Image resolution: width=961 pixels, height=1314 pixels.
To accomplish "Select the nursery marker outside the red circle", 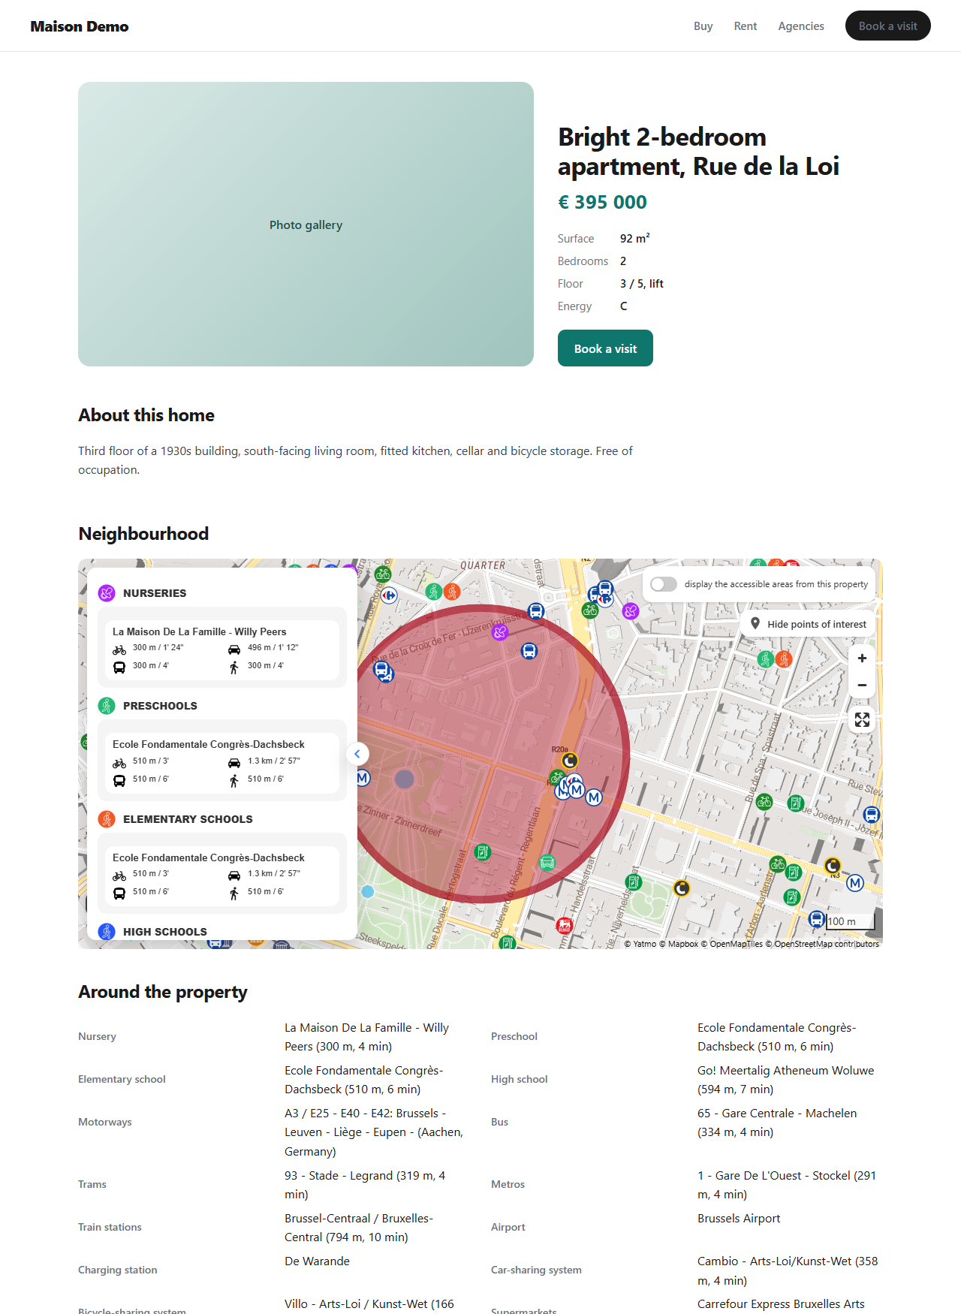I will (x=631, y=611).
